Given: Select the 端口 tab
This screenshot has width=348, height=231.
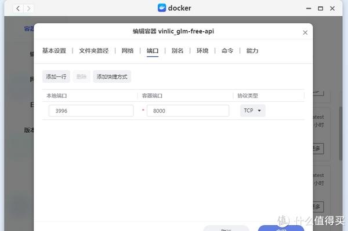Looking at the screenshot, I should [x=153, y=51].
